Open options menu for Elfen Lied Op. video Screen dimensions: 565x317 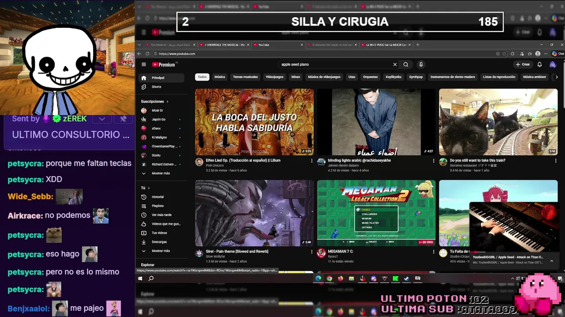point(312,161)
